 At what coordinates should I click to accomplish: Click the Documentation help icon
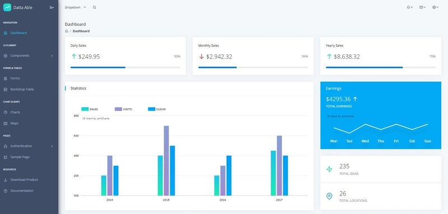(6, 190)
